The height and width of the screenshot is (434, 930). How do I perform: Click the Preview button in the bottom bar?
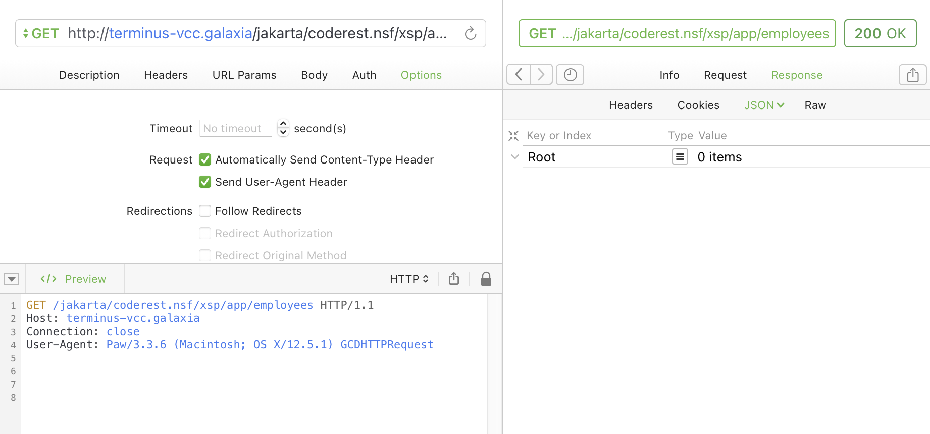(x=74, y=279)
